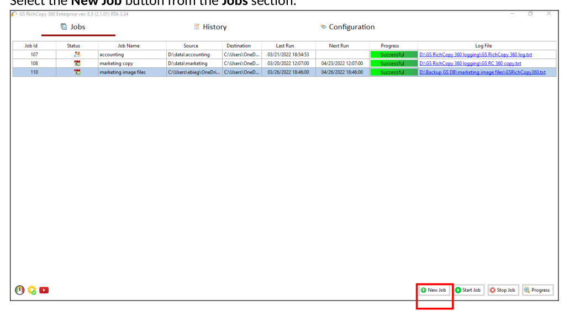
Task: Open the Progress button
Action: click(x=538, y=290)
